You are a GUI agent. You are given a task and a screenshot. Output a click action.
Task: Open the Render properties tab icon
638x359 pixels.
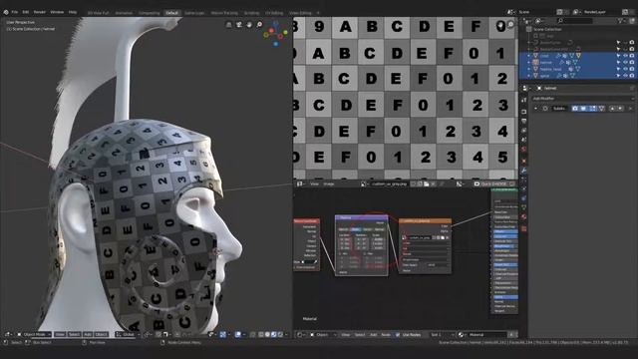(x=524, y=111)
